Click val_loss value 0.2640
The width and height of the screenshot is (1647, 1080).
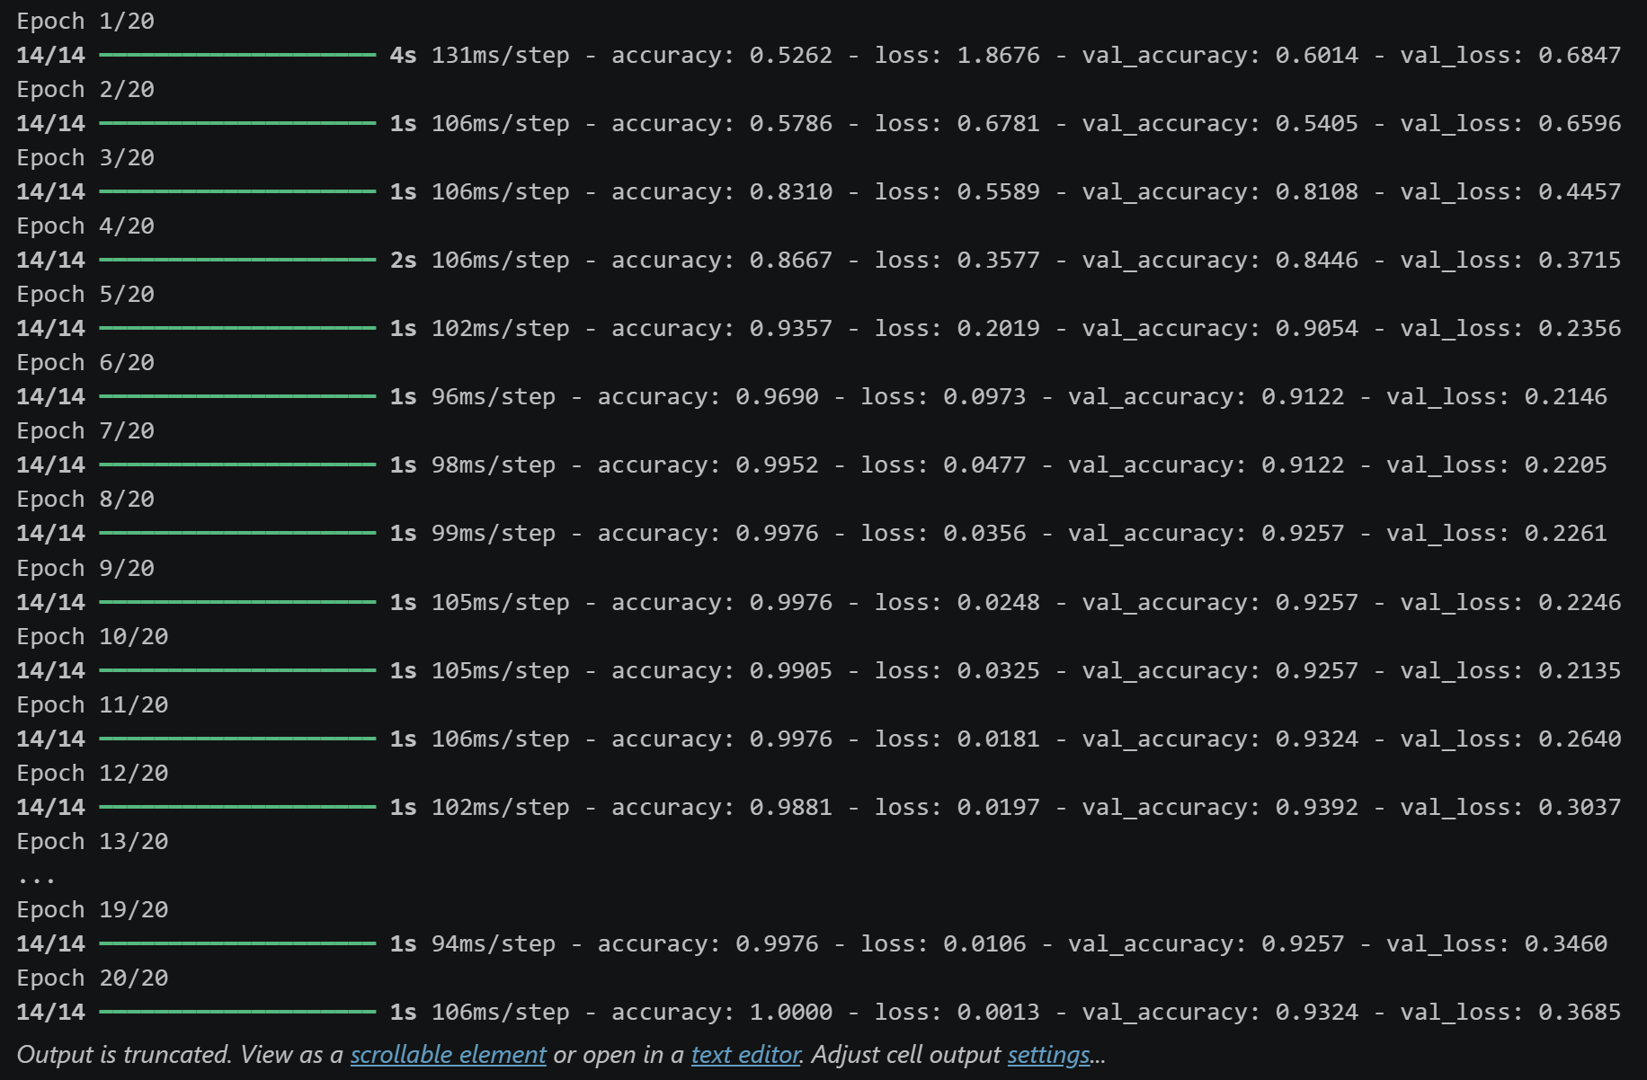pyautogui.click(x=1580, y=739)
